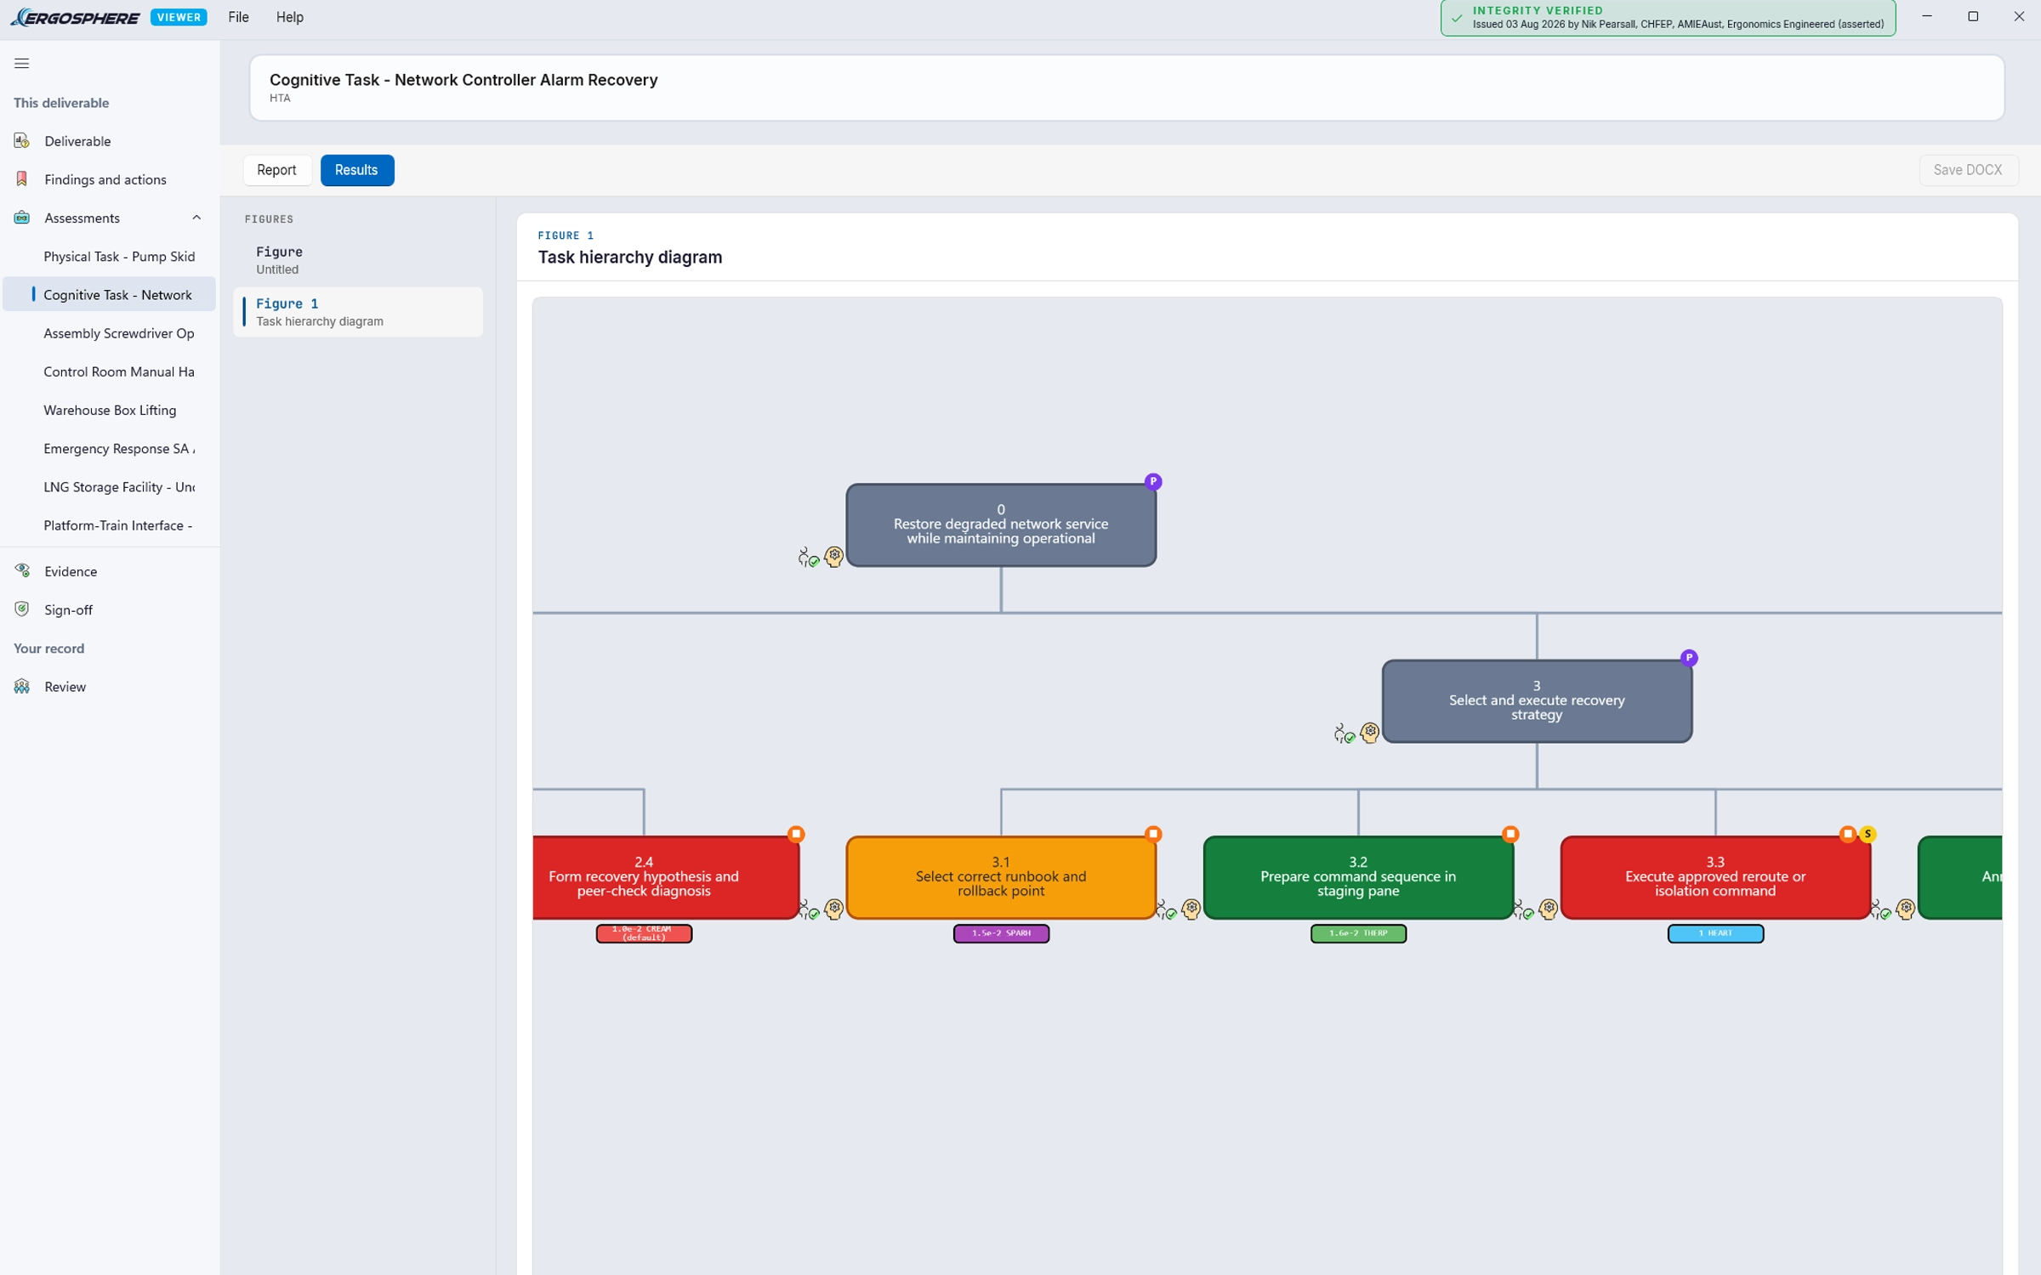Screen dimensions: 2041x1275
Task: Click the yellow S badge on node 3.3
Action: [x=1868, y=834]
